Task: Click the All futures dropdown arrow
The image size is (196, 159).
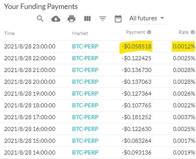Action: (162, 18)
